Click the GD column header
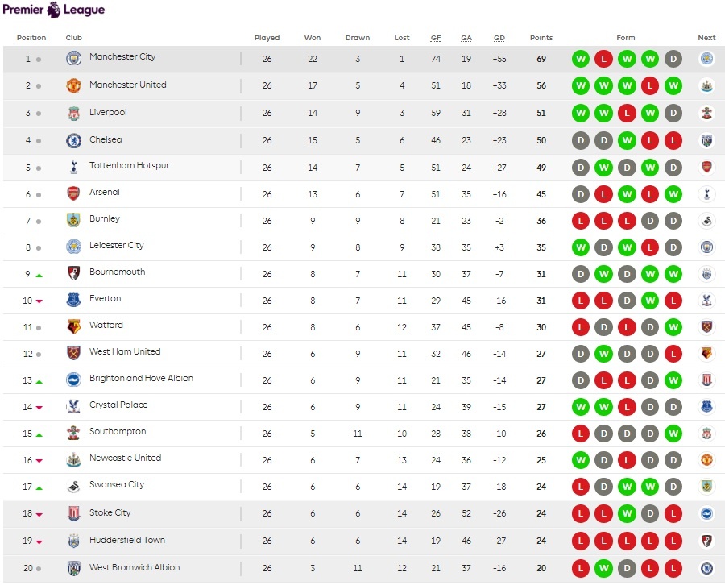The width and height of the screenshot is (725, 585). [499, 38]
